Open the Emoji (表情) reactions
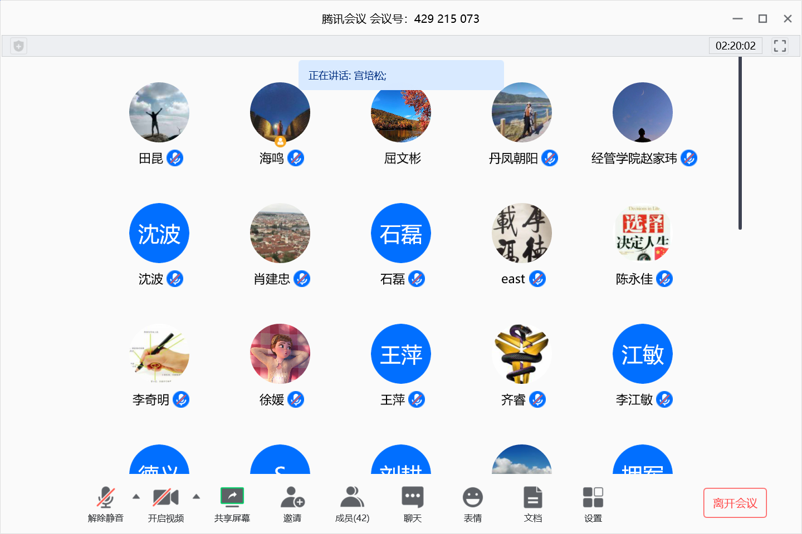Viewport: 802px width, 534px height. [x=472, y=498]
